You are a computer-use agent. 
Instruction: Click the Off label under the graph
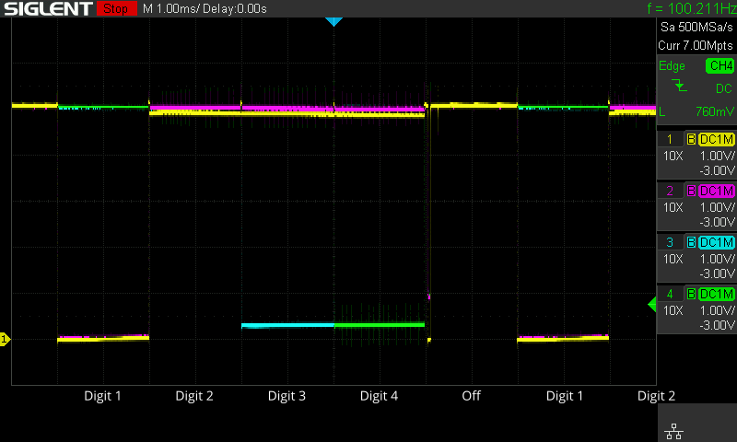[x=471, y=396]
